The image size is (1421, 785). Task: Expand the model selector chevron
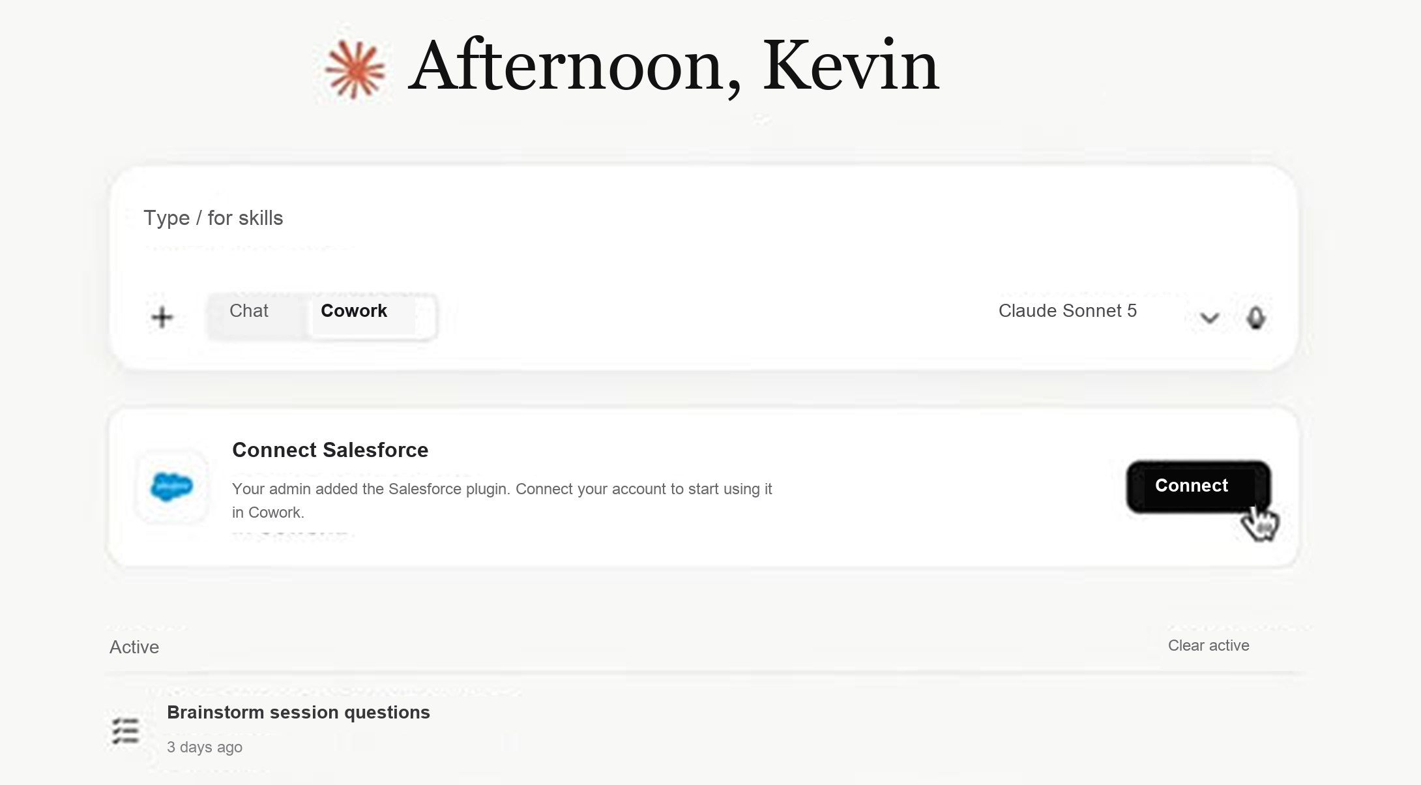[1210, 318]
